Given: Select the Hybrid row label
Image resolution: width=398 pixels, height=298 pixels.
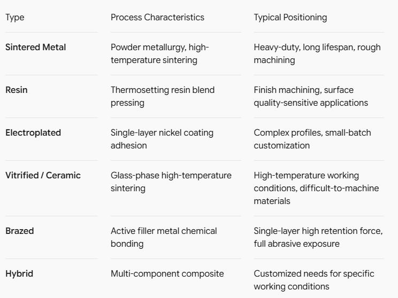Looking at the screenshot, I should [x=19, y=273].
